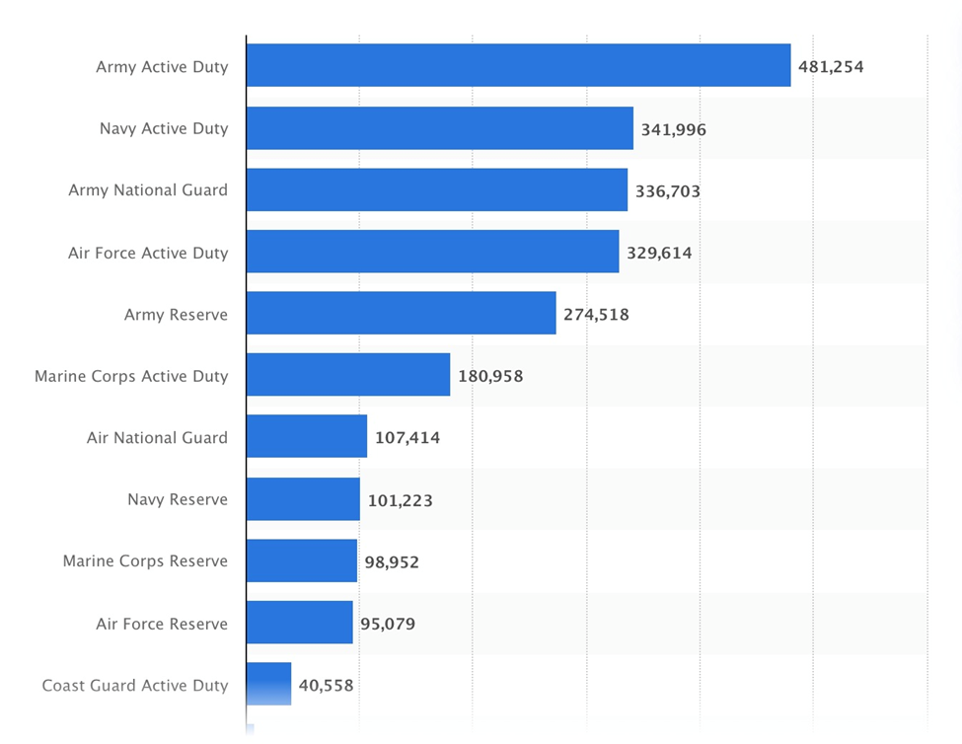Click the Coast Guard Active Duty bar
Viewport: 962px width, 744px height.
[x=268, y=684]
